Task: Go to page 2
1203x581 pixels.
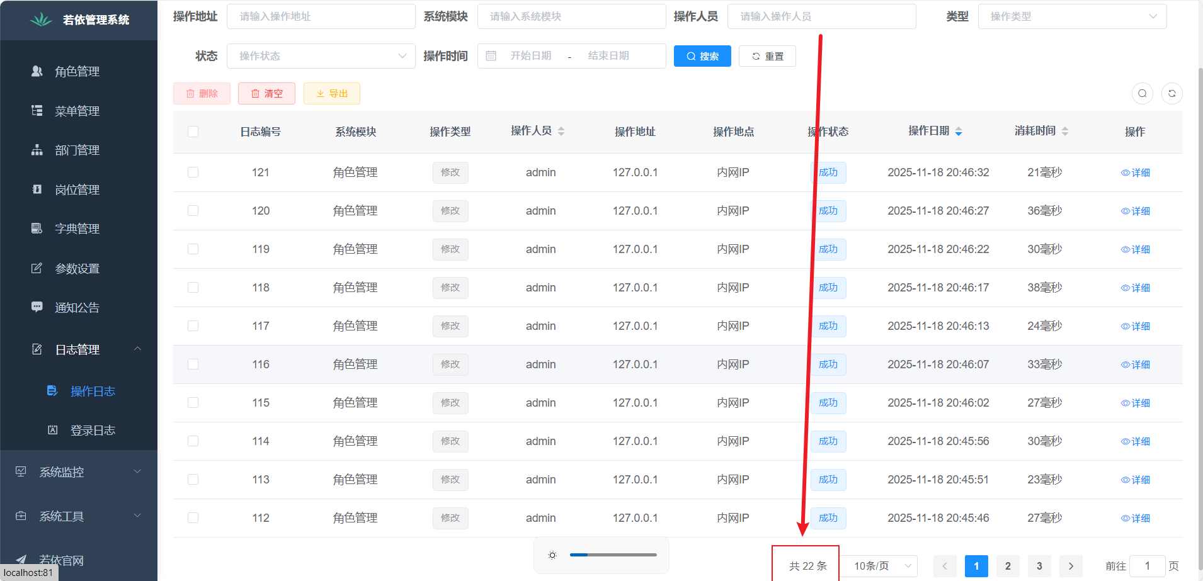Action: pyautogui.click(x=1008, y=566)
